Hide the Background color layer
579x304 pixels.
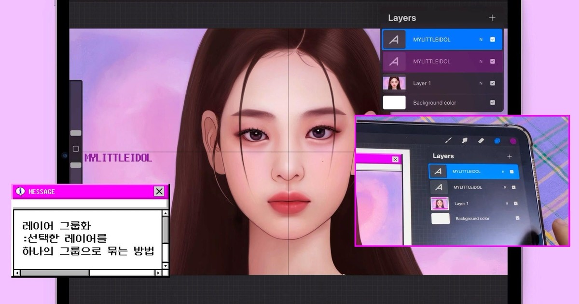[493, 102]
